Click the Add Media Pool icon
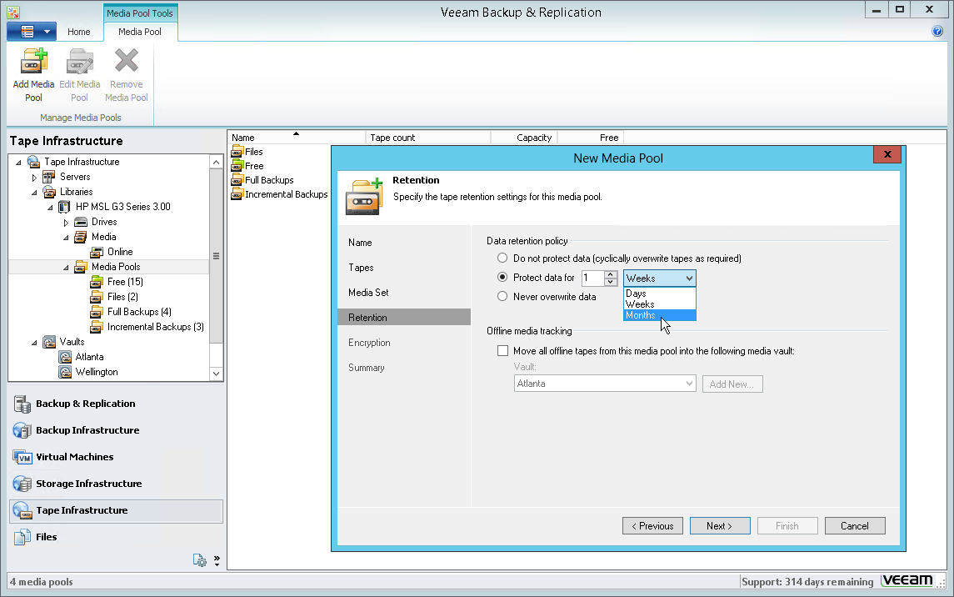The image size is (954, 597). coord(33,62)
